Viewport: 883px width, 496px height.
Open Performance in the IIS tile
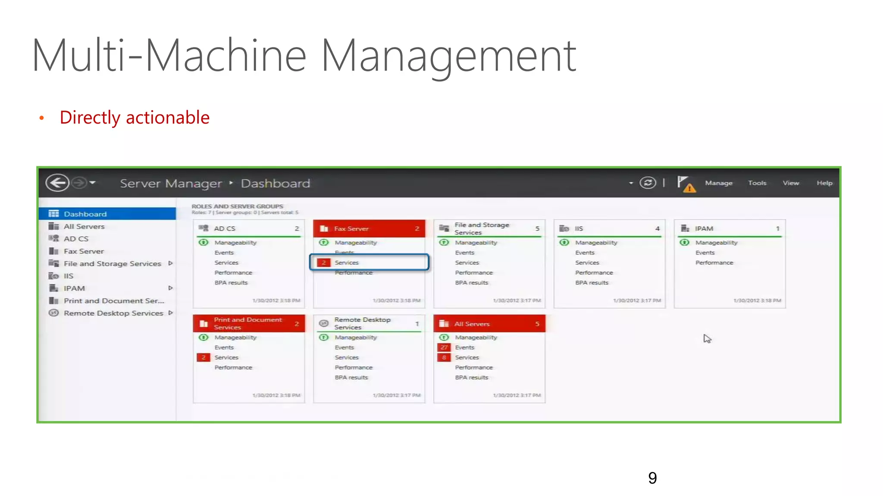pos(594,273)
